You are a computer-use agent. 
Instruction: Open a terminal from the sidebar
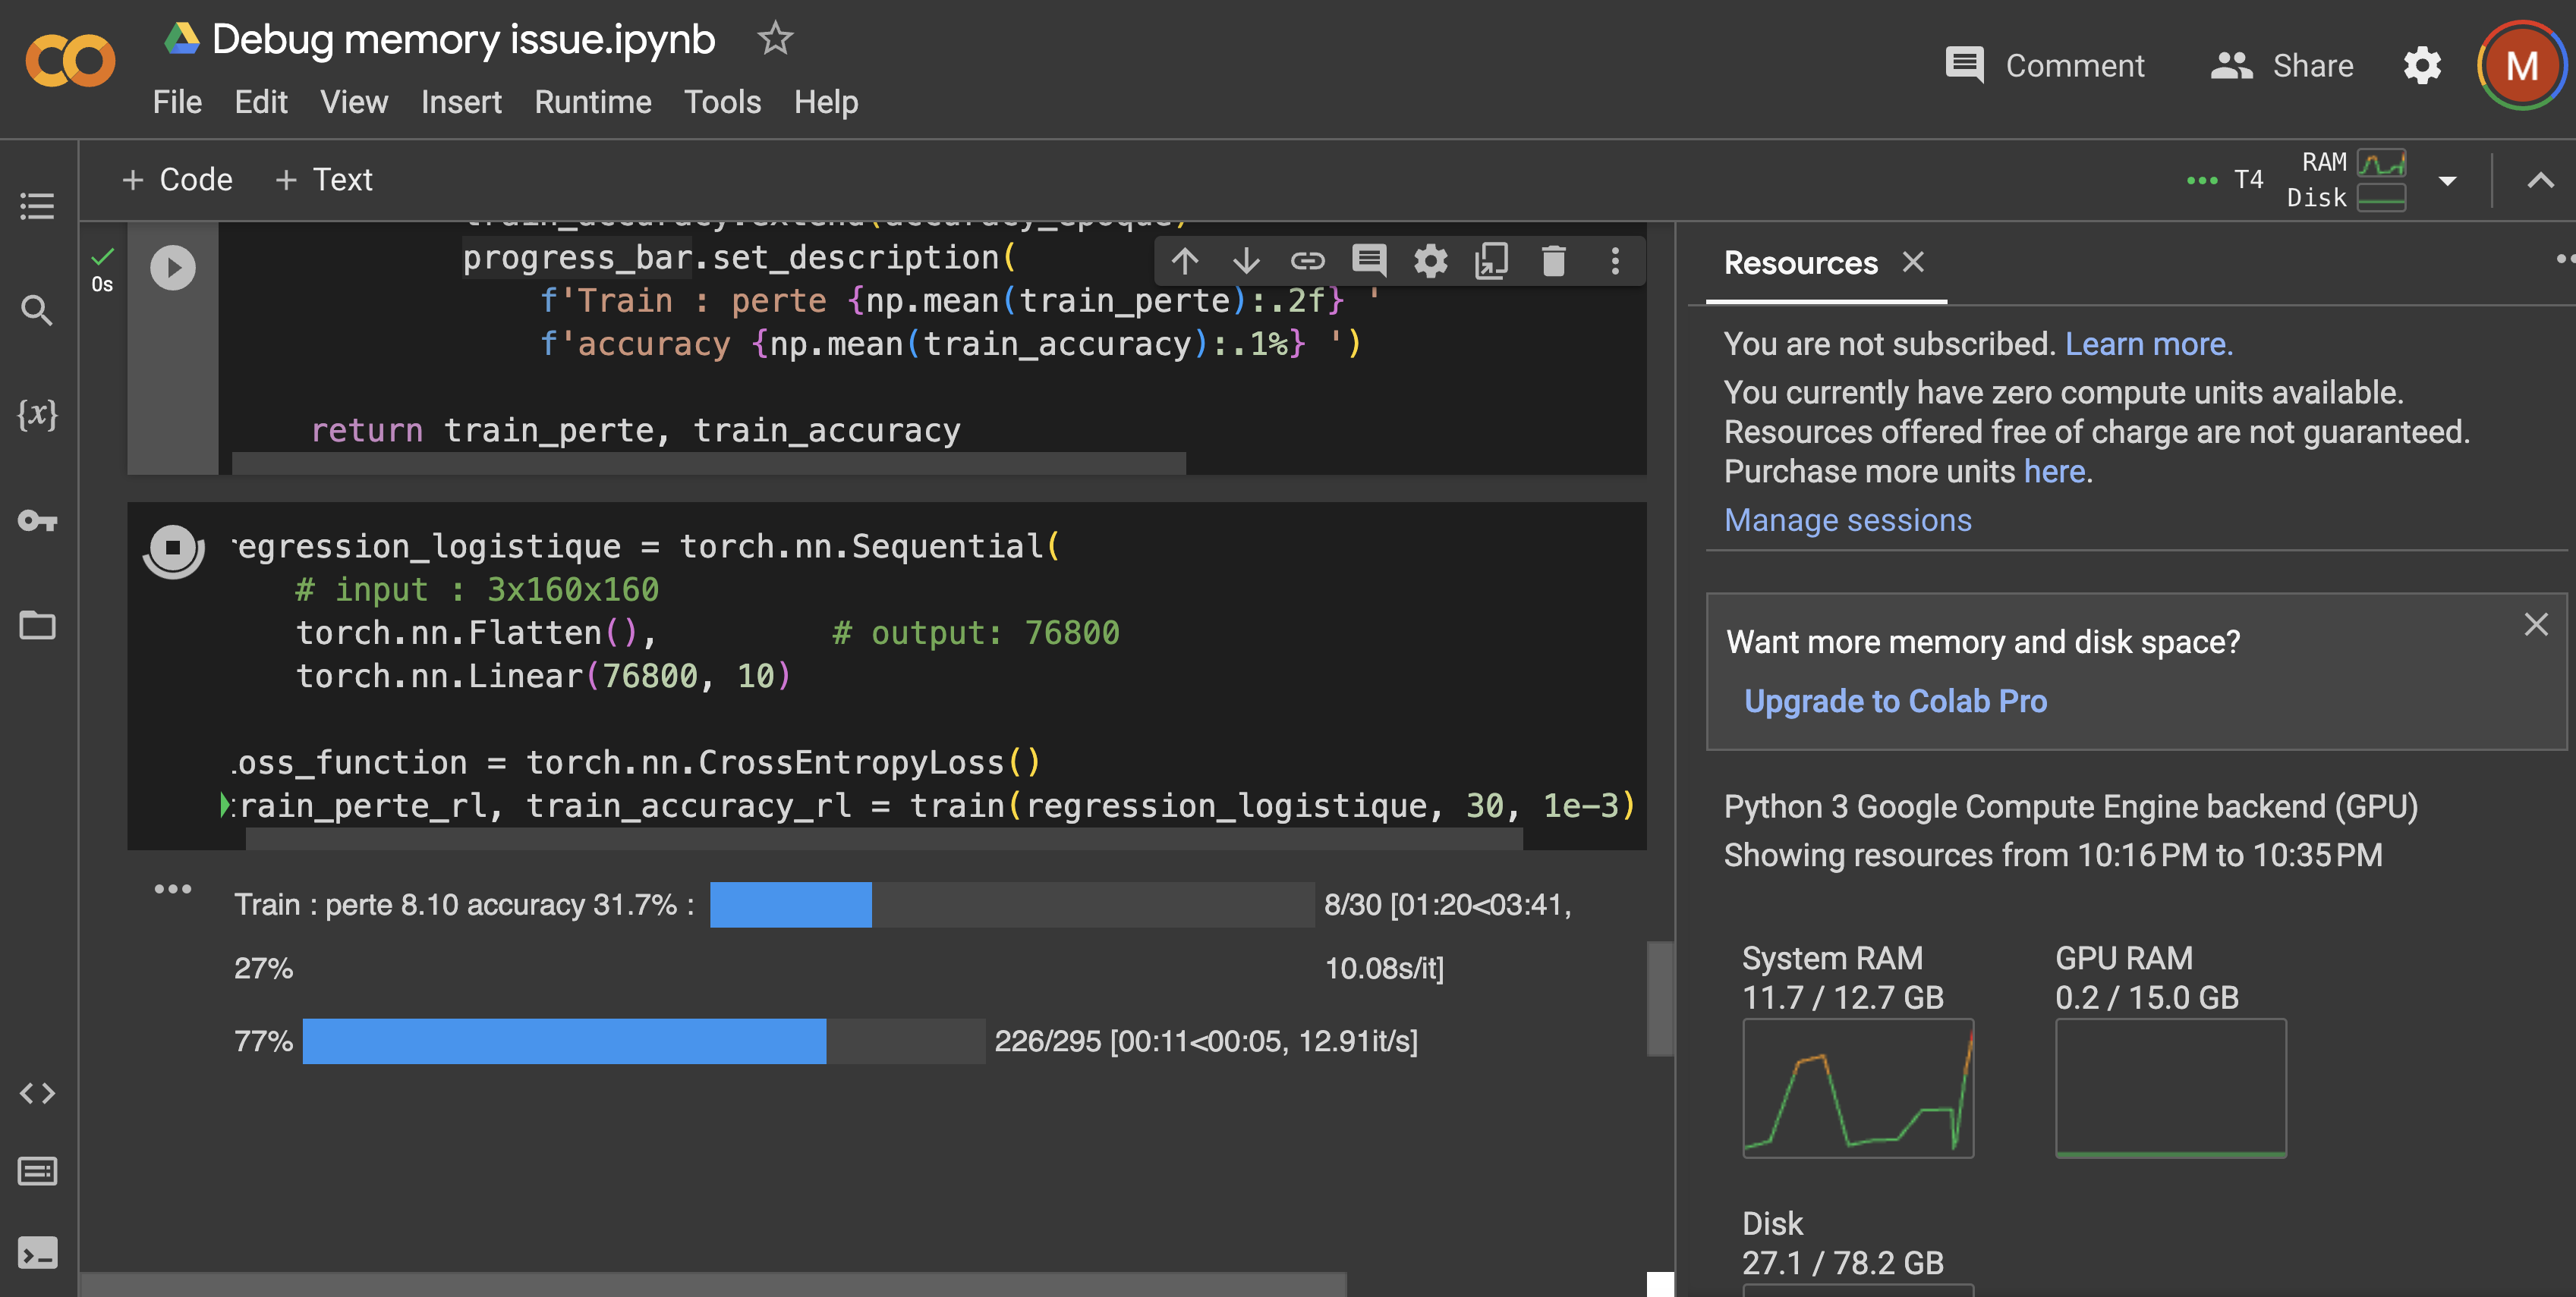coord(37,1253)
